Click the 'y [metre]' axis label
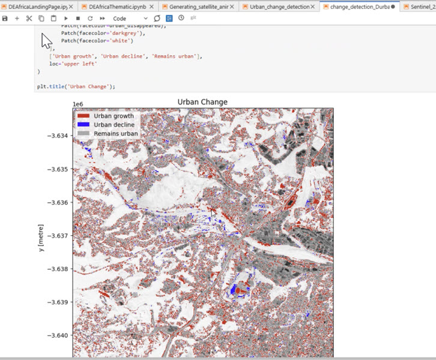The width and height of the screenshot is (436, 360). pos(41,238)
